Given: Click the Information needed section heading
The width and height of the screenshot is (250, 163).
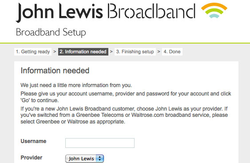Looking at the screenshot, I should [55, 71].
